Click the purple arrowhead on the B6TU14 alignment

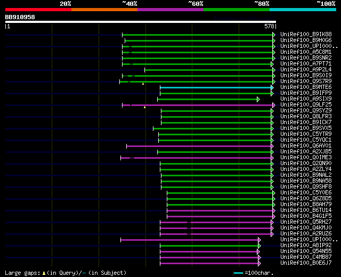tap(274, 211)
